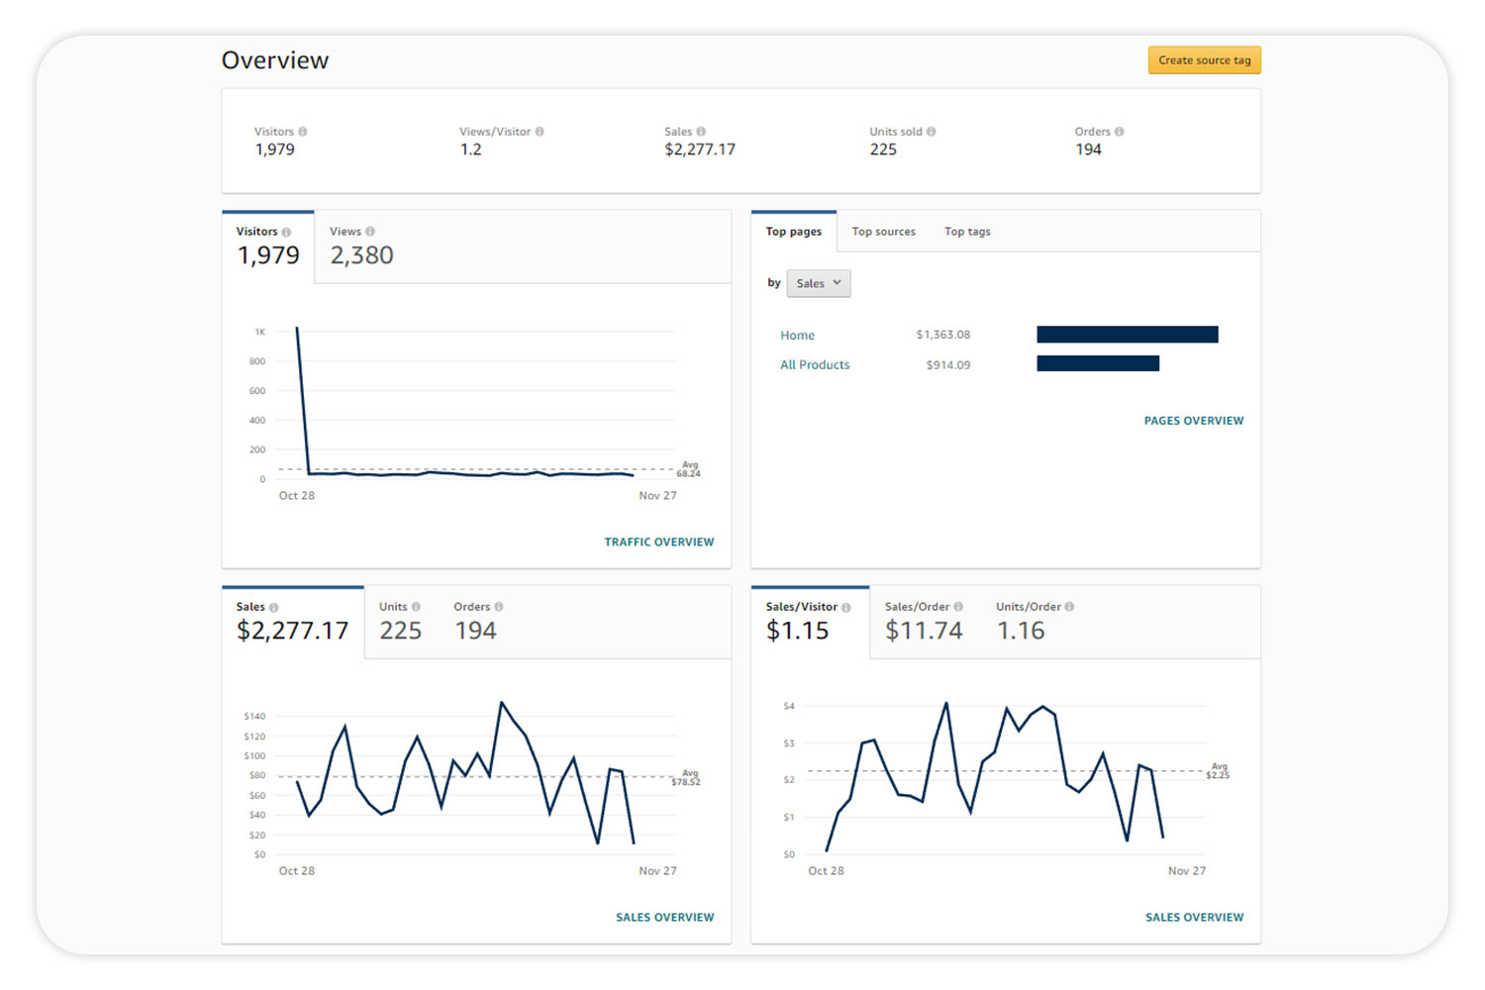Select the Views tab in traffic chart
Screen dimensions: 1485x990
pos(361,247)
